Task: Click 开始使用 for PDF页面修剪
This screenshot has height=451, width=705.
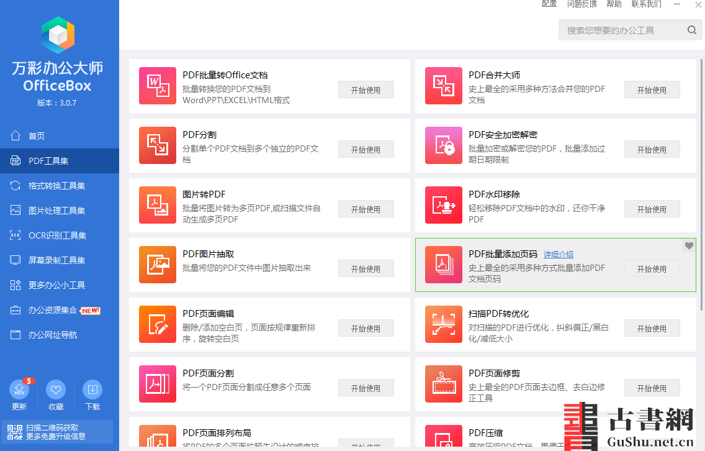Action: pyautogui.click(x=652, y=388)
